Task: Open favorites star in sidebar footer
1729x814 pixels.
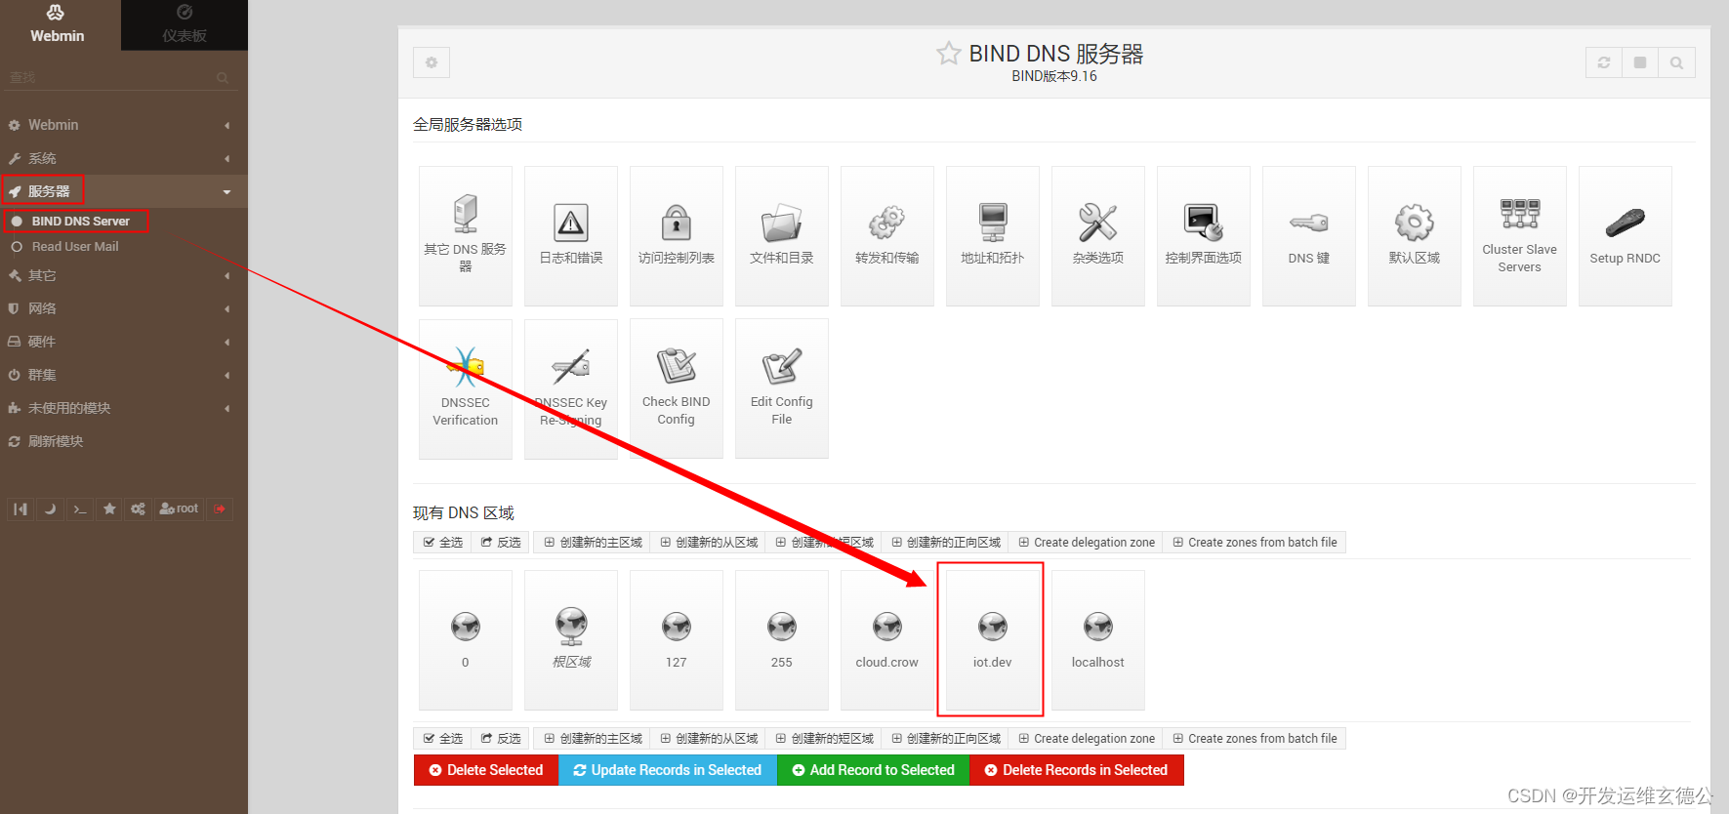Action: coord(109,509)
